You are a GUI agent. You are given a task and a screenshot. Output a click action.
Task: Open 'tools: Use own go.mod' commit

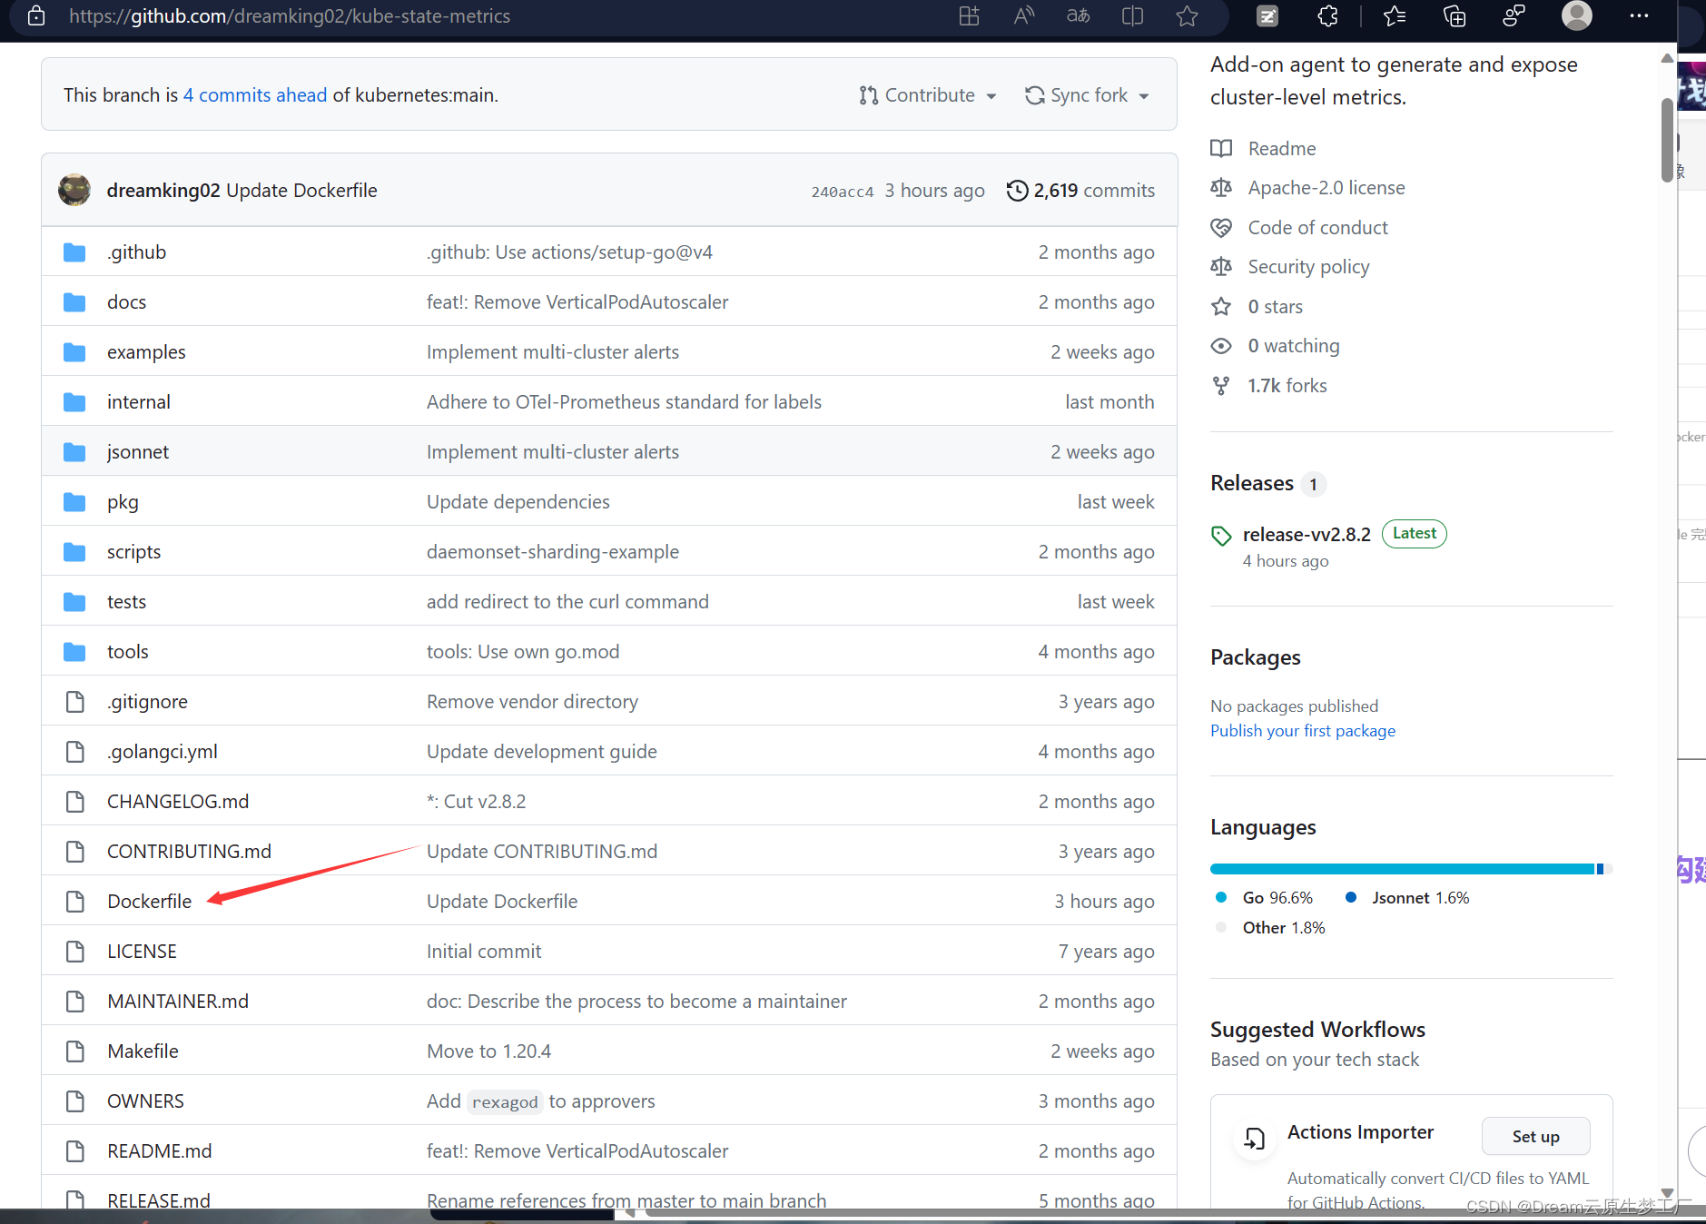coord(523,652)
